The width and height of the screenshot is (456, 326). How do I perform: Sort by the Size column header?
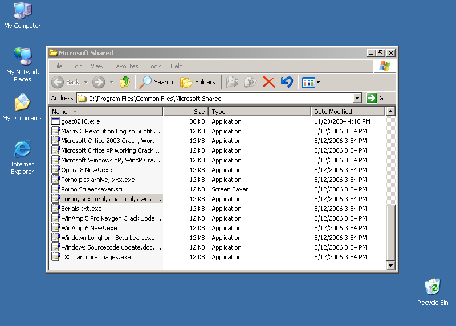click(186, 112)
